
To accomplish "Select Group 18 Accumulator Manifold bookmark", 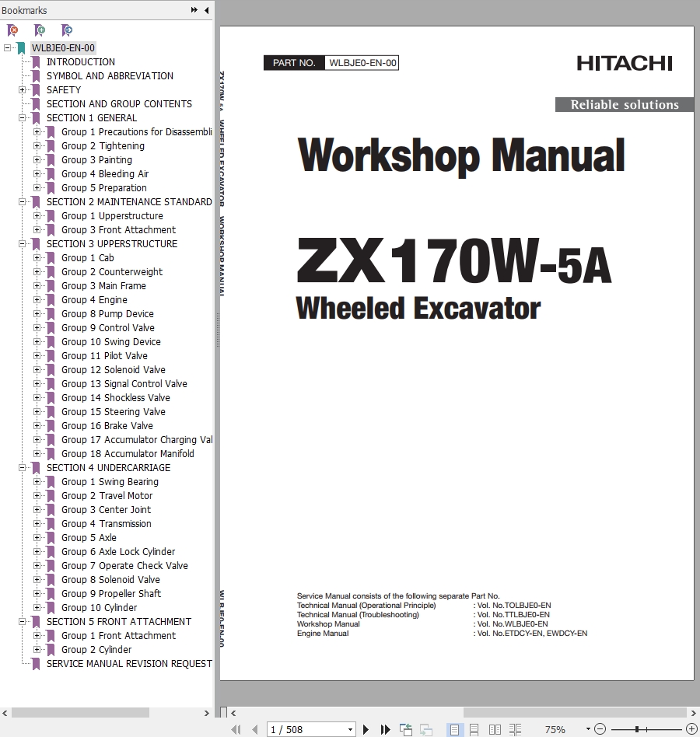I will pyautogui.click(x=128, y=453).
